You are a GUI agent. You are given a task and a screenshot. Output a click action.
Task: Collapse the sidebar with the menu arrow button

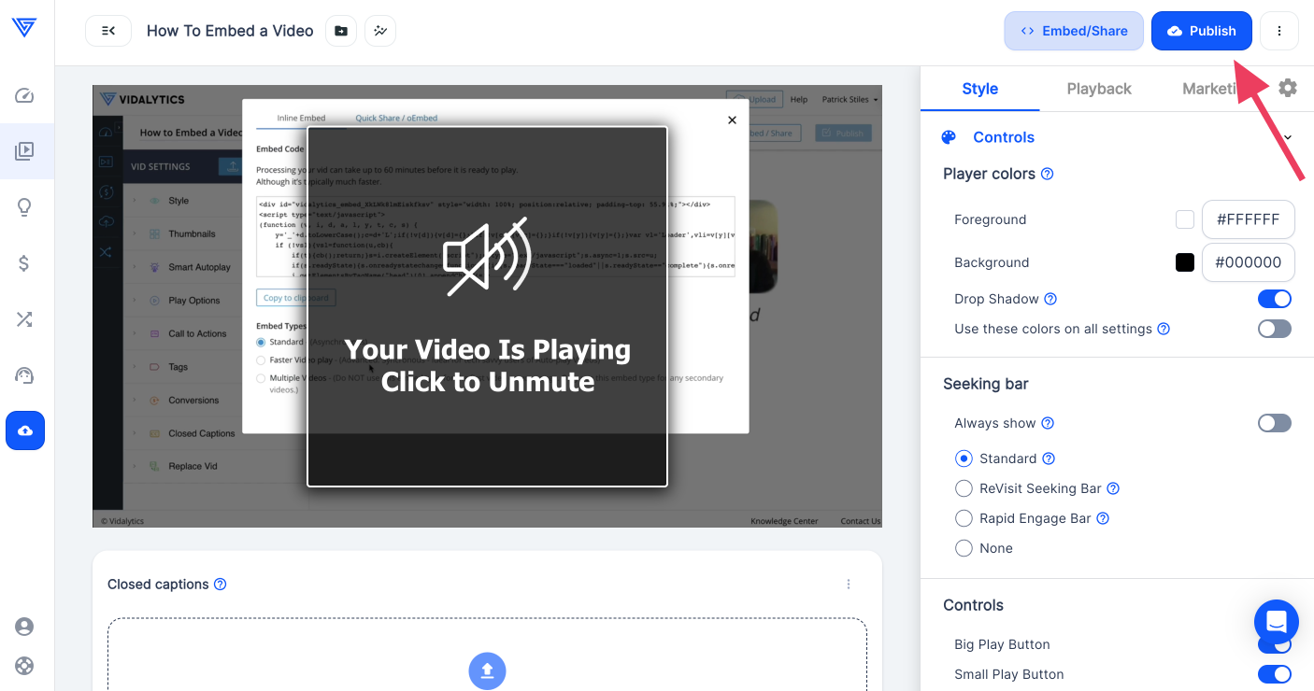108,31
